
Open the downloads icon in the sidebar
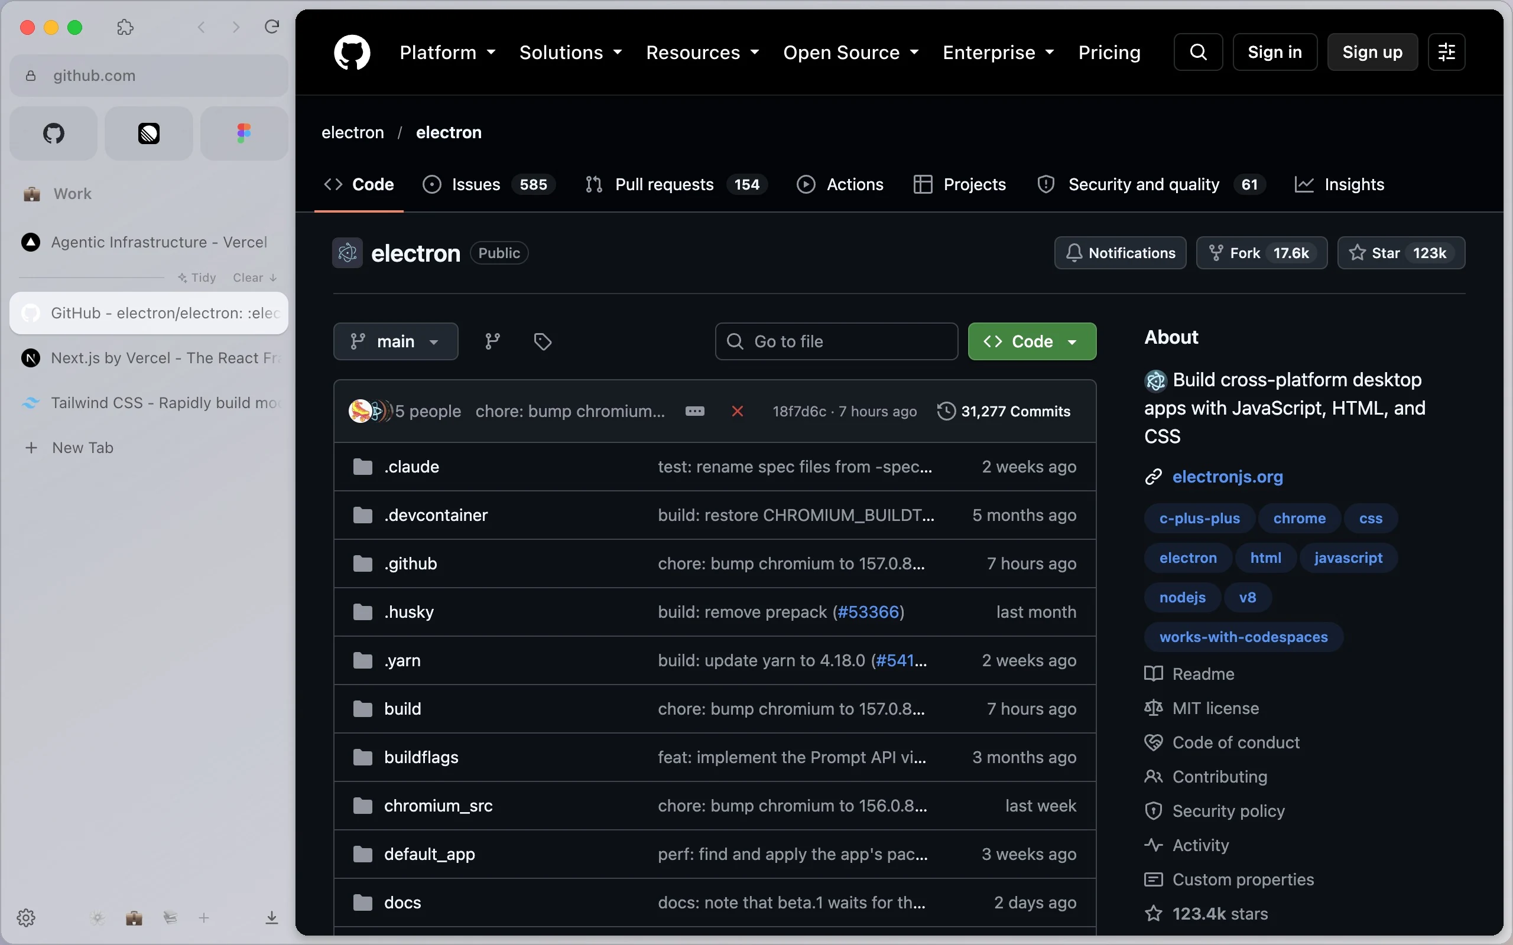pos(271,917)
